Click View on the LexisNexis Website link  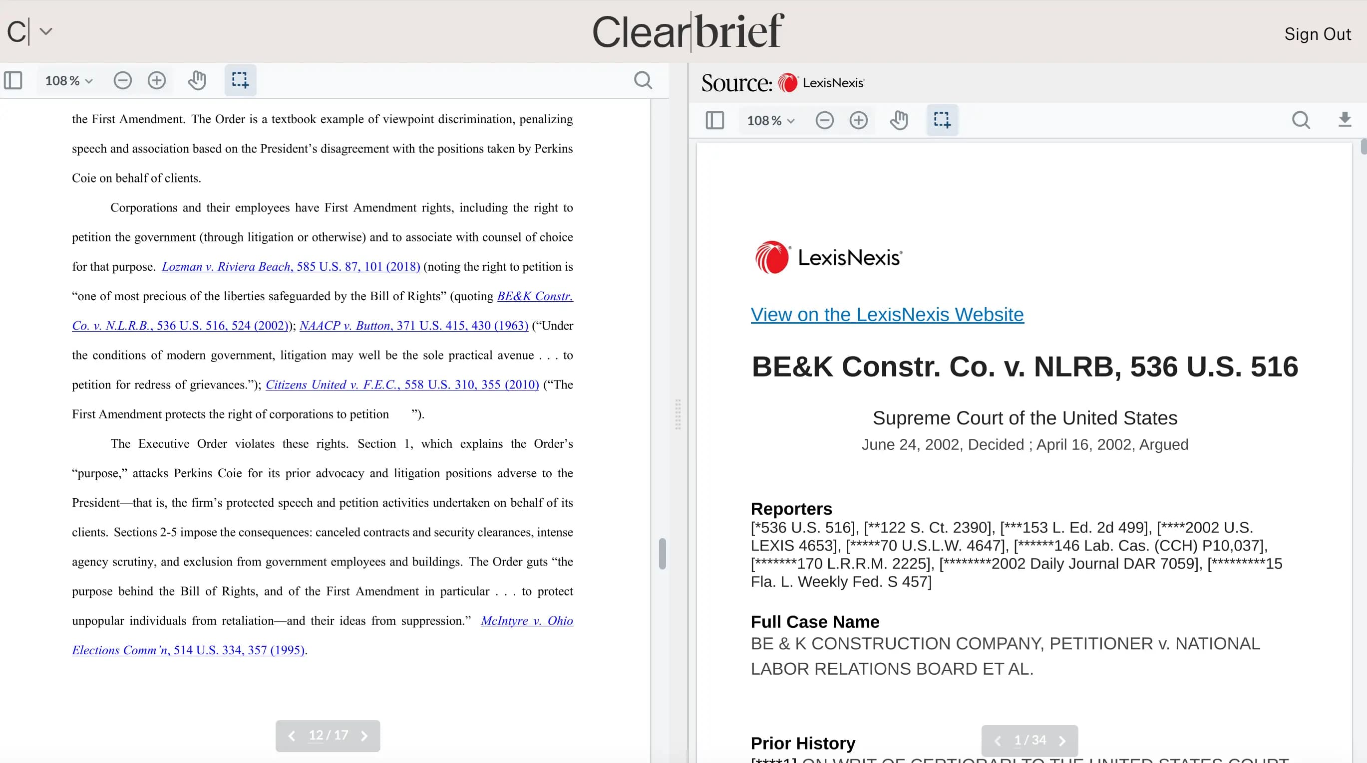tap(887, 315)
